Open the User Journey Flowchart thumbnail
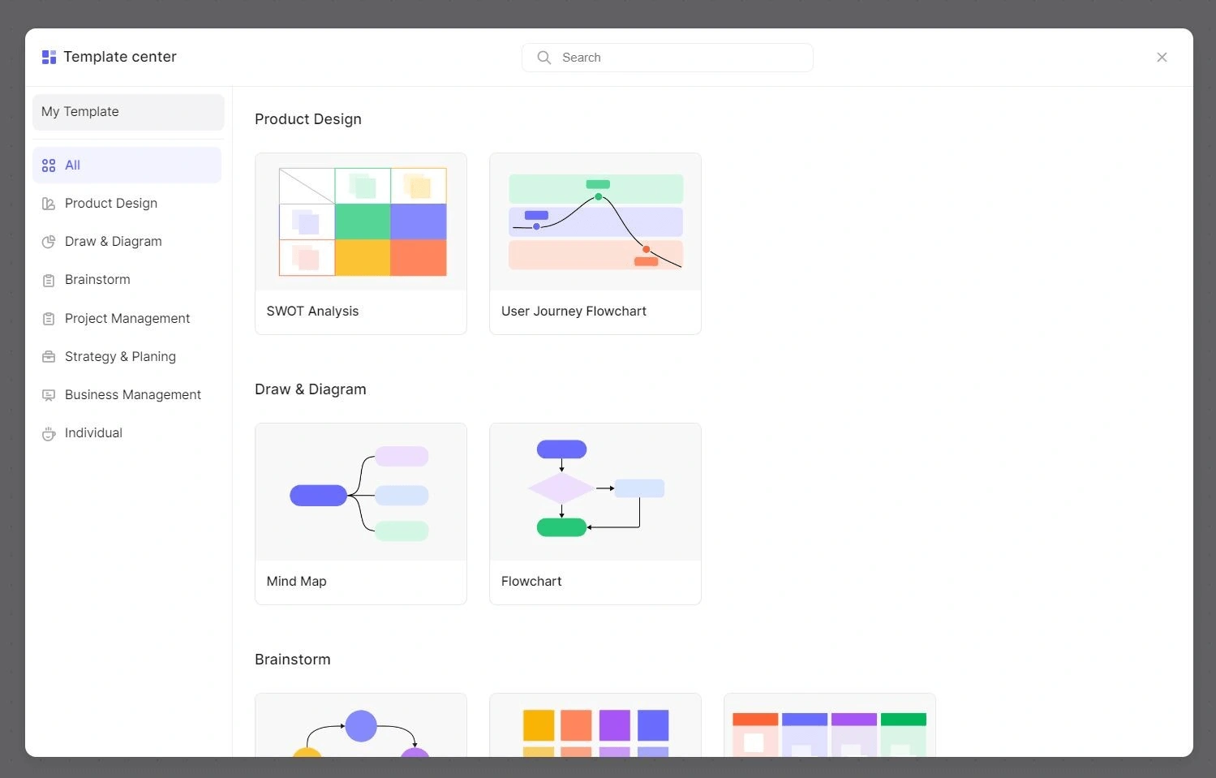The width and height of the screenshot is (1216, 778). (595, 221)
